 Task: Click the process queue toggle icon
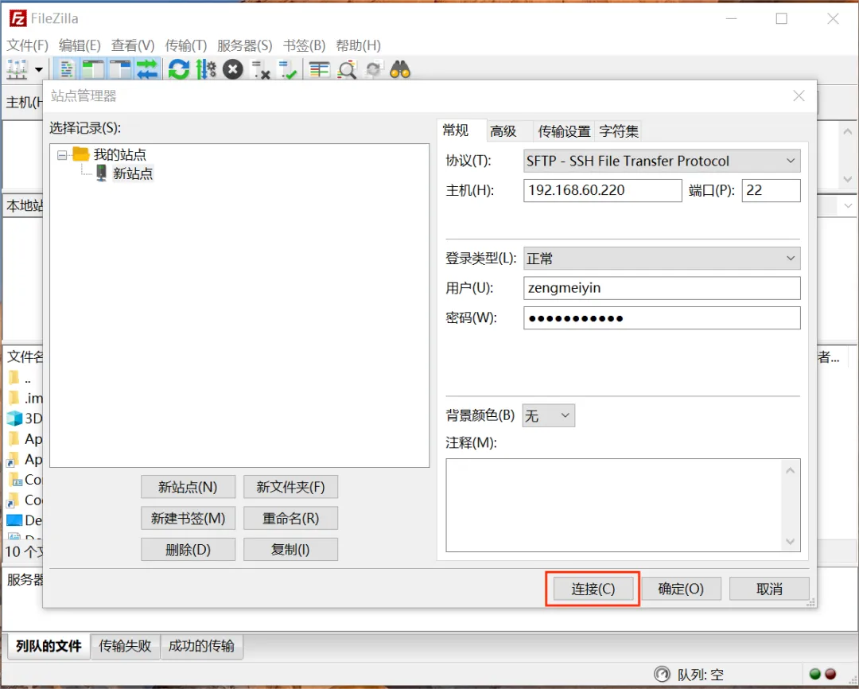206,69
